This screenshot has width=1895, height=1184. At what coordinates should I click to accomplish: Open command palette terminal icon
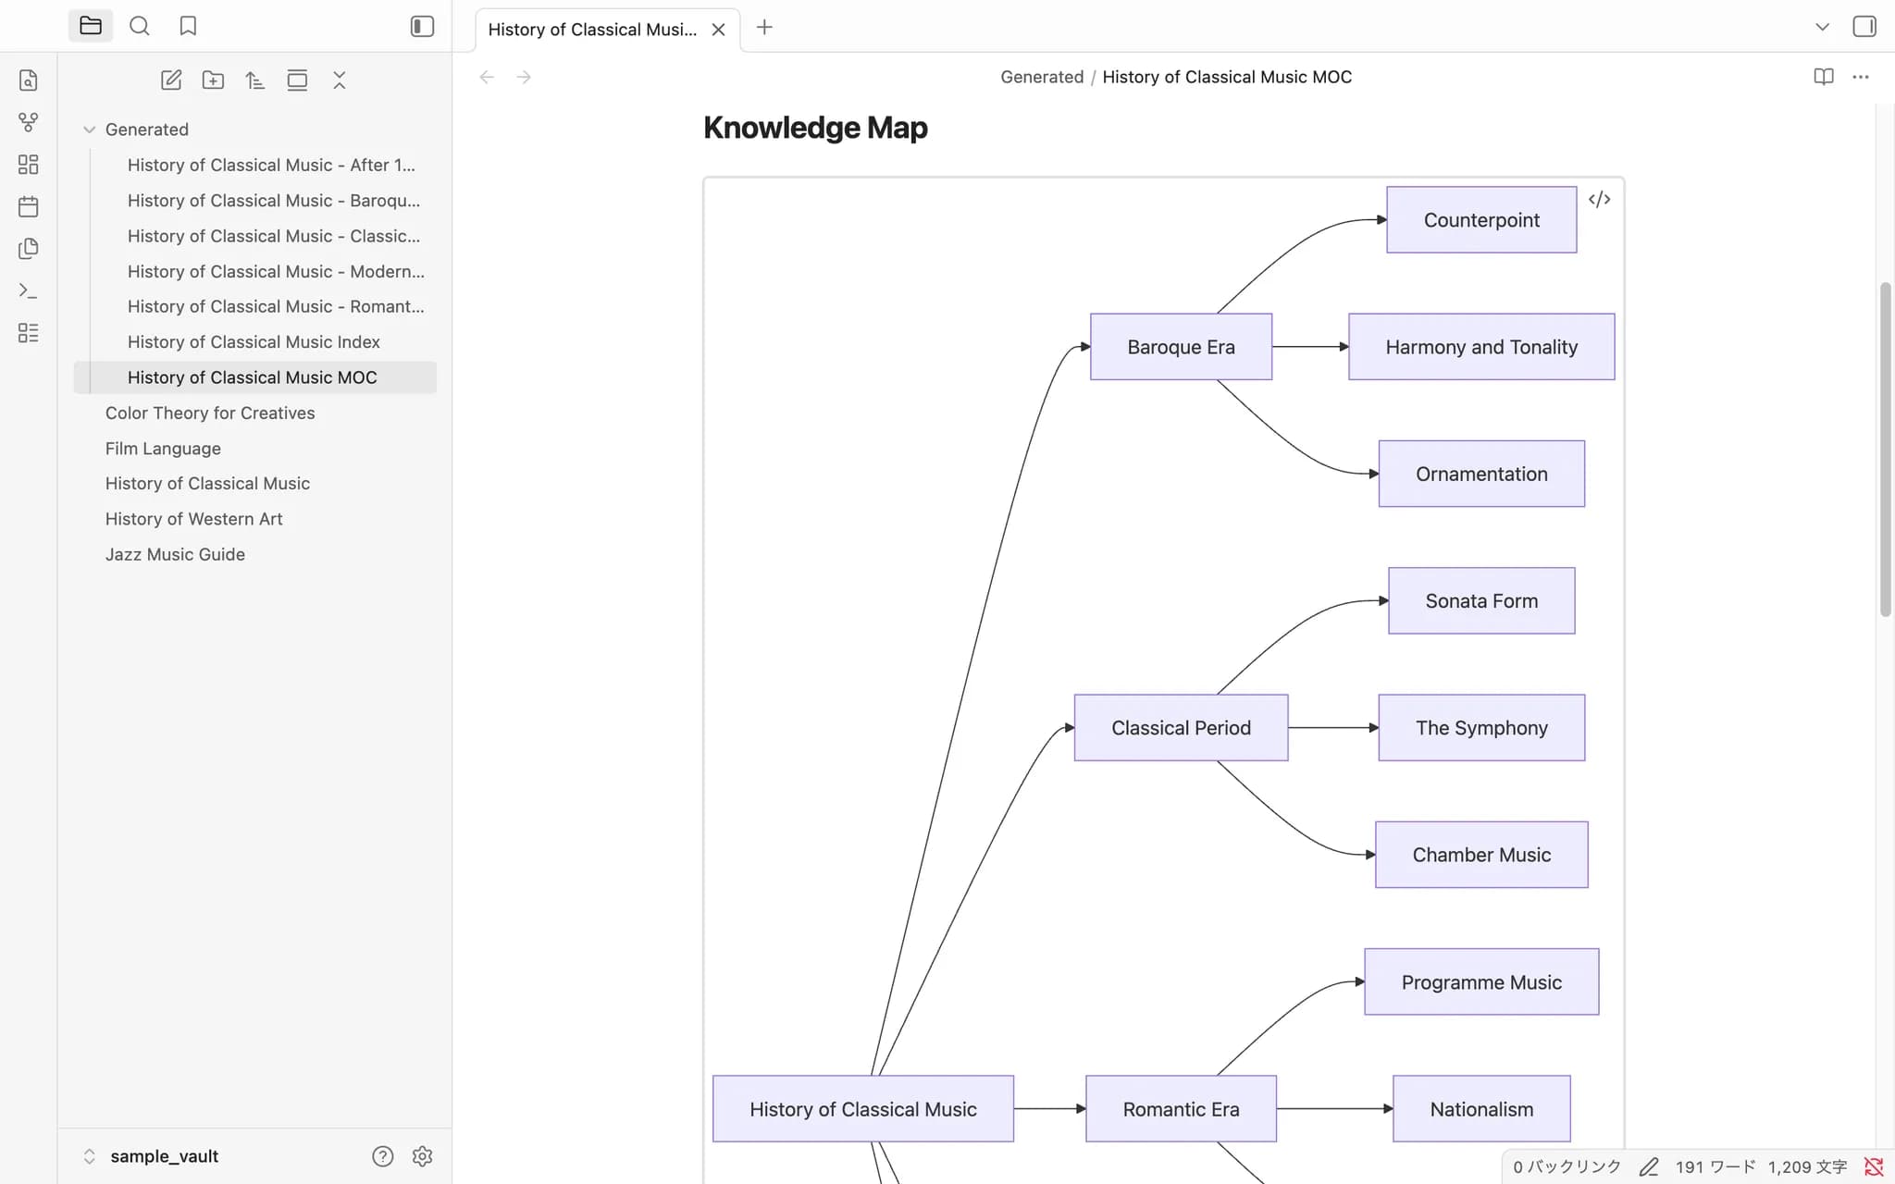tap(29, 290)
